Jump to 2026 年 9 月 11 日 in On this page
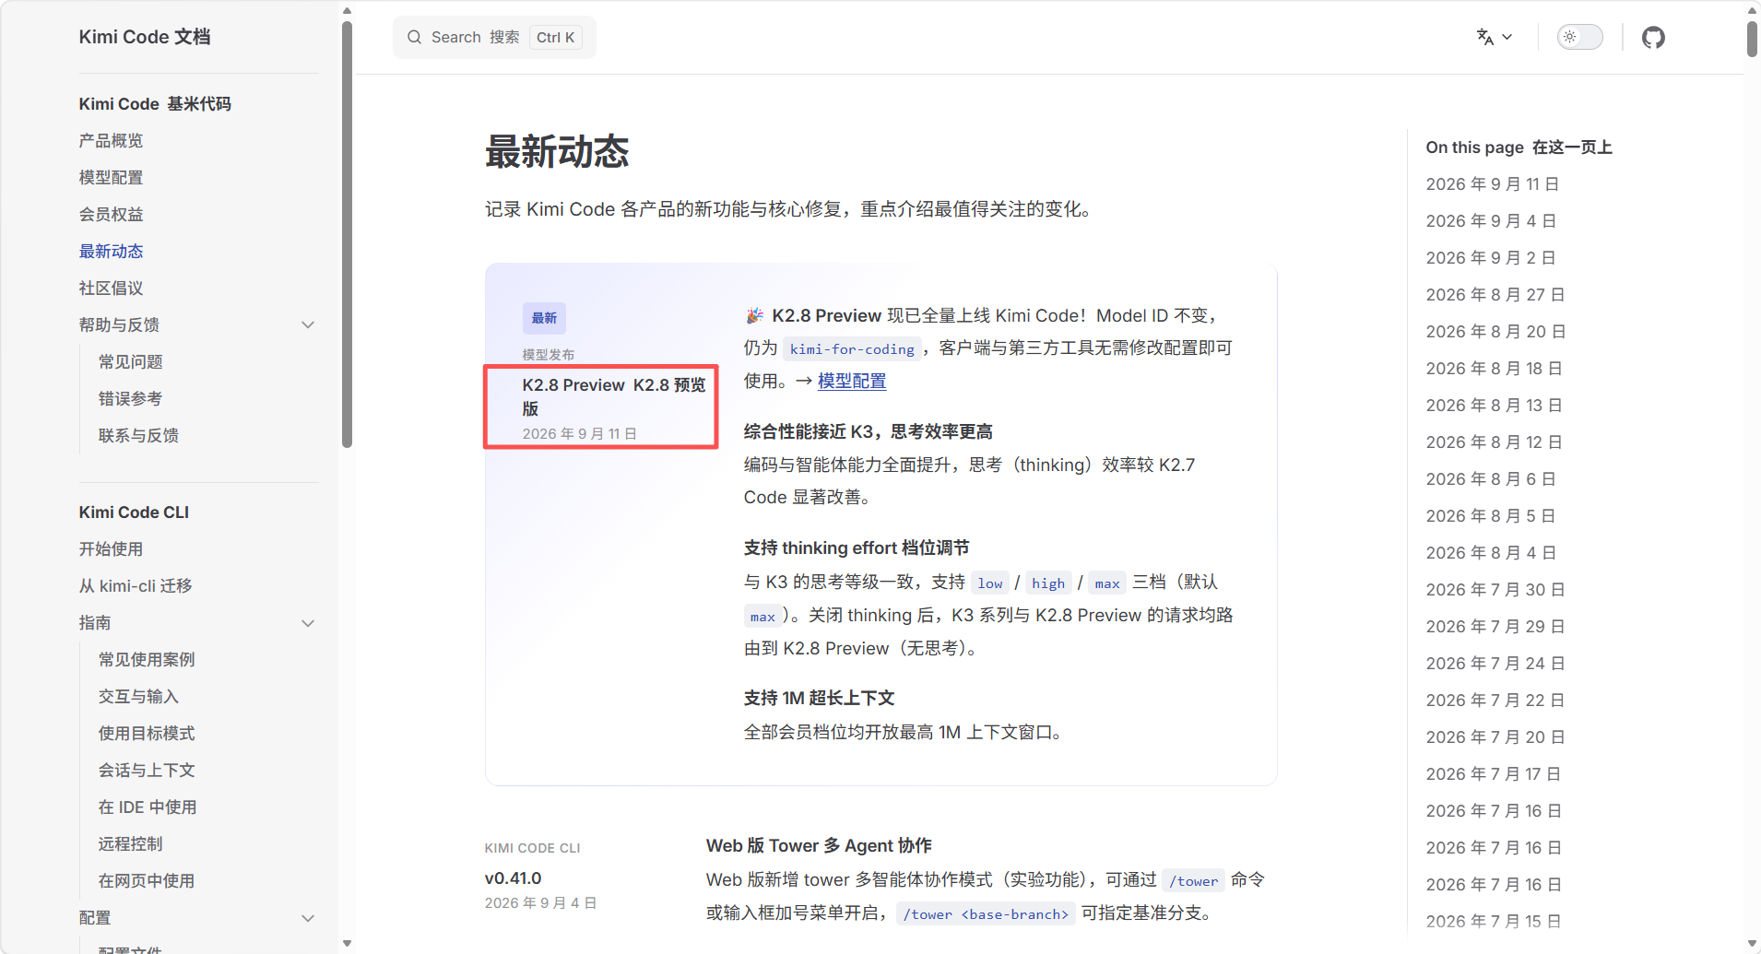Viewport: 1761px width, 954px height. coord(1492,184)
